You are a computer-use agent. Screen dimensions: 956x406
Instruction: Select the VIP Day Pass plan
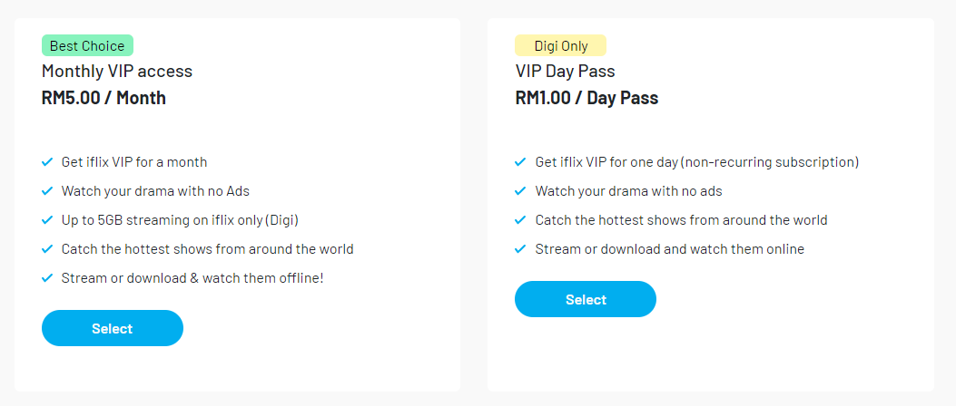click(586, 299)
